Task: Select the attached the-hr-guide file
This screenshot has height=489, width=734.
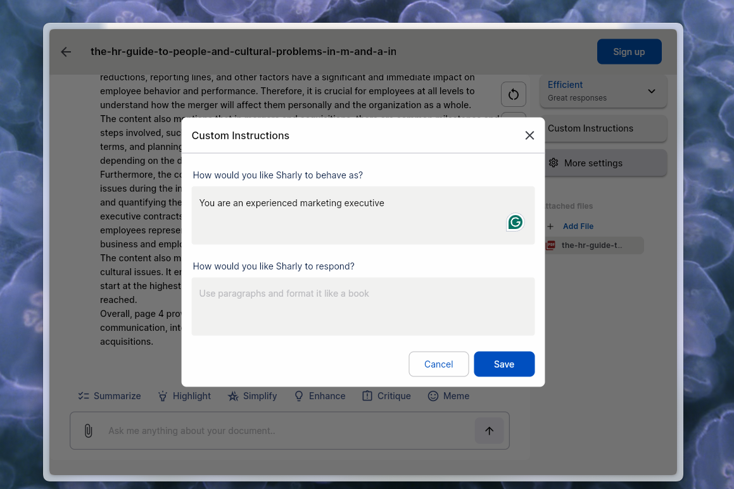Action: [x=592, y=245]
